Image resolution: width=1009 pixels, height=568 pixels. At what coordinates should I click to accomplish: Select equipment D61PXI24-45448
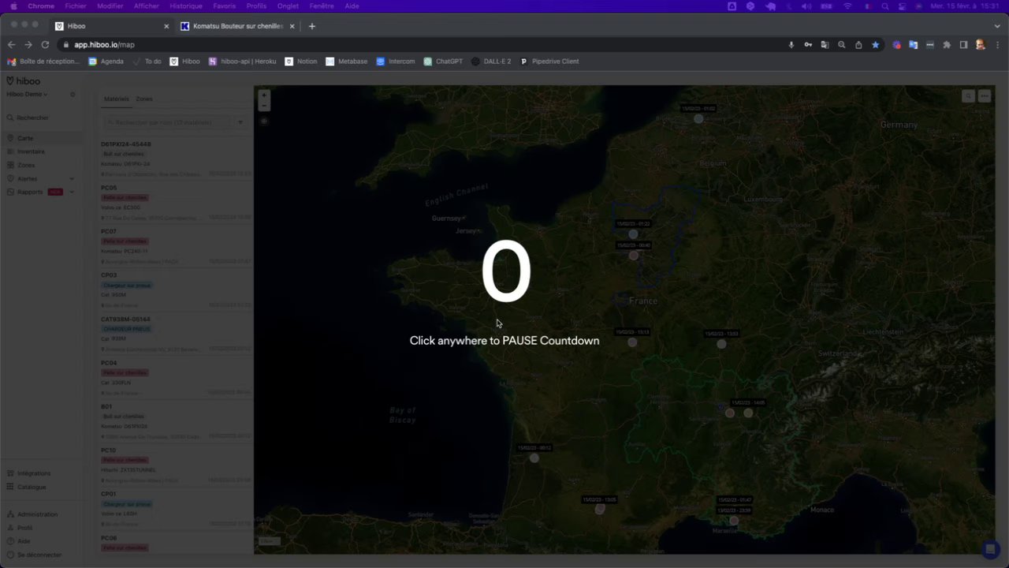point(176,159)
